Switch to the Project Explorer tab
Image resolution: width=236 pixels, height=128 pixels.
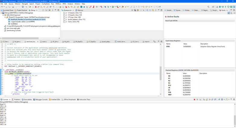click(x=21, y=10)
